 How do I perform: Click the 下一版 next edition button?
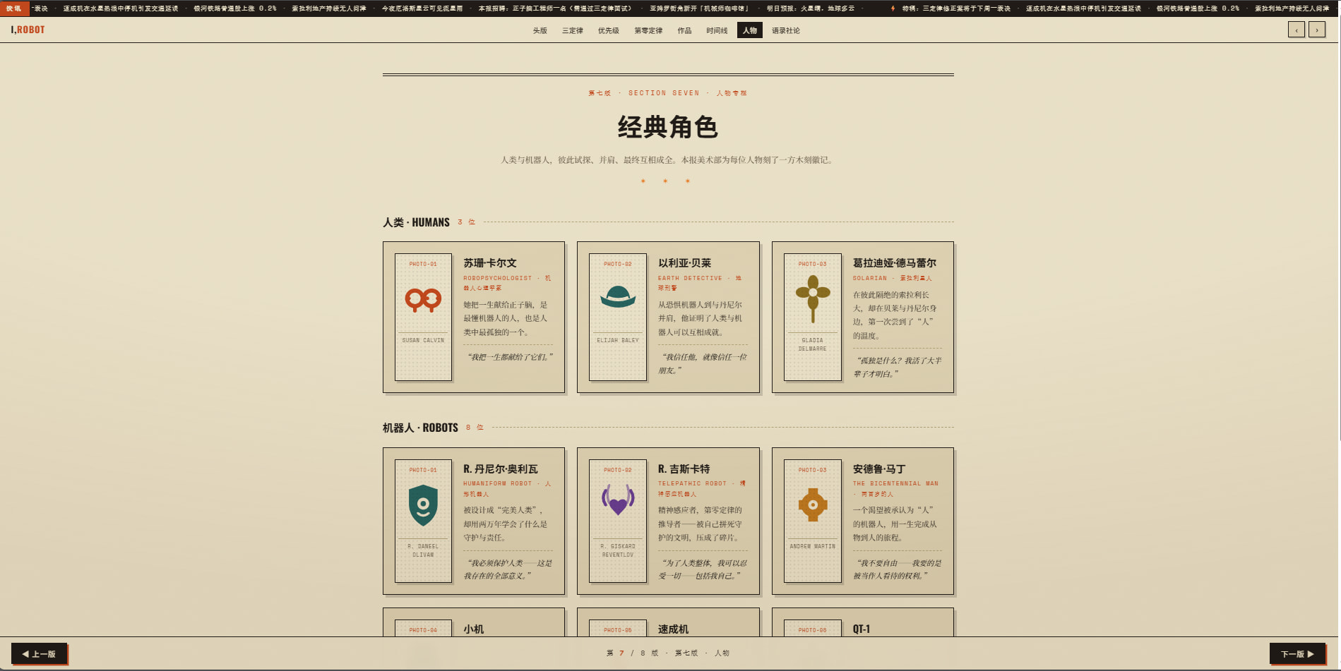pyautogui.click(x=1297, y=654)
